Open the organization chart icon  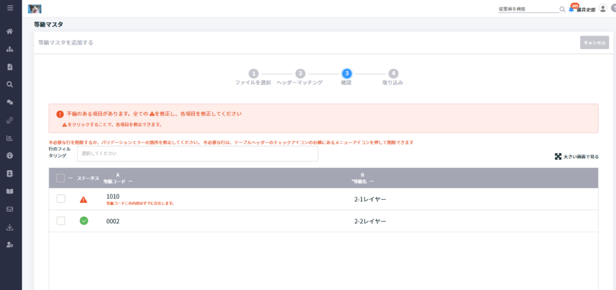click(10, 49)
